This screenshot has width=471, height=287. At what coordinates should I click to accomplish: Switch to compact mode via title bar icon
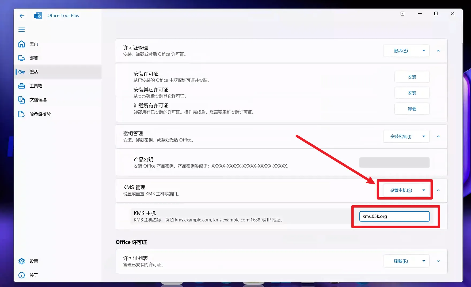(x=402, y=14)
